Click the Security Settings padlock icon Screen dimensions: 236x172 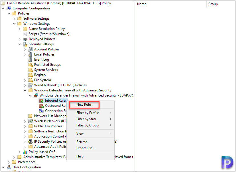pyautogui.click(x=25, y=44)
